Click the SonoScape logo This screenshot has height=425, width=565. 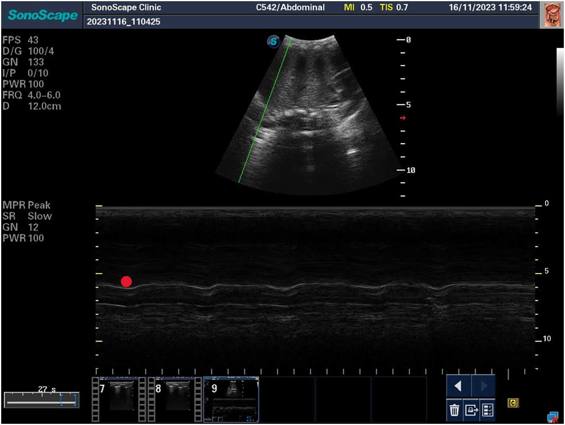click(42, 15)
